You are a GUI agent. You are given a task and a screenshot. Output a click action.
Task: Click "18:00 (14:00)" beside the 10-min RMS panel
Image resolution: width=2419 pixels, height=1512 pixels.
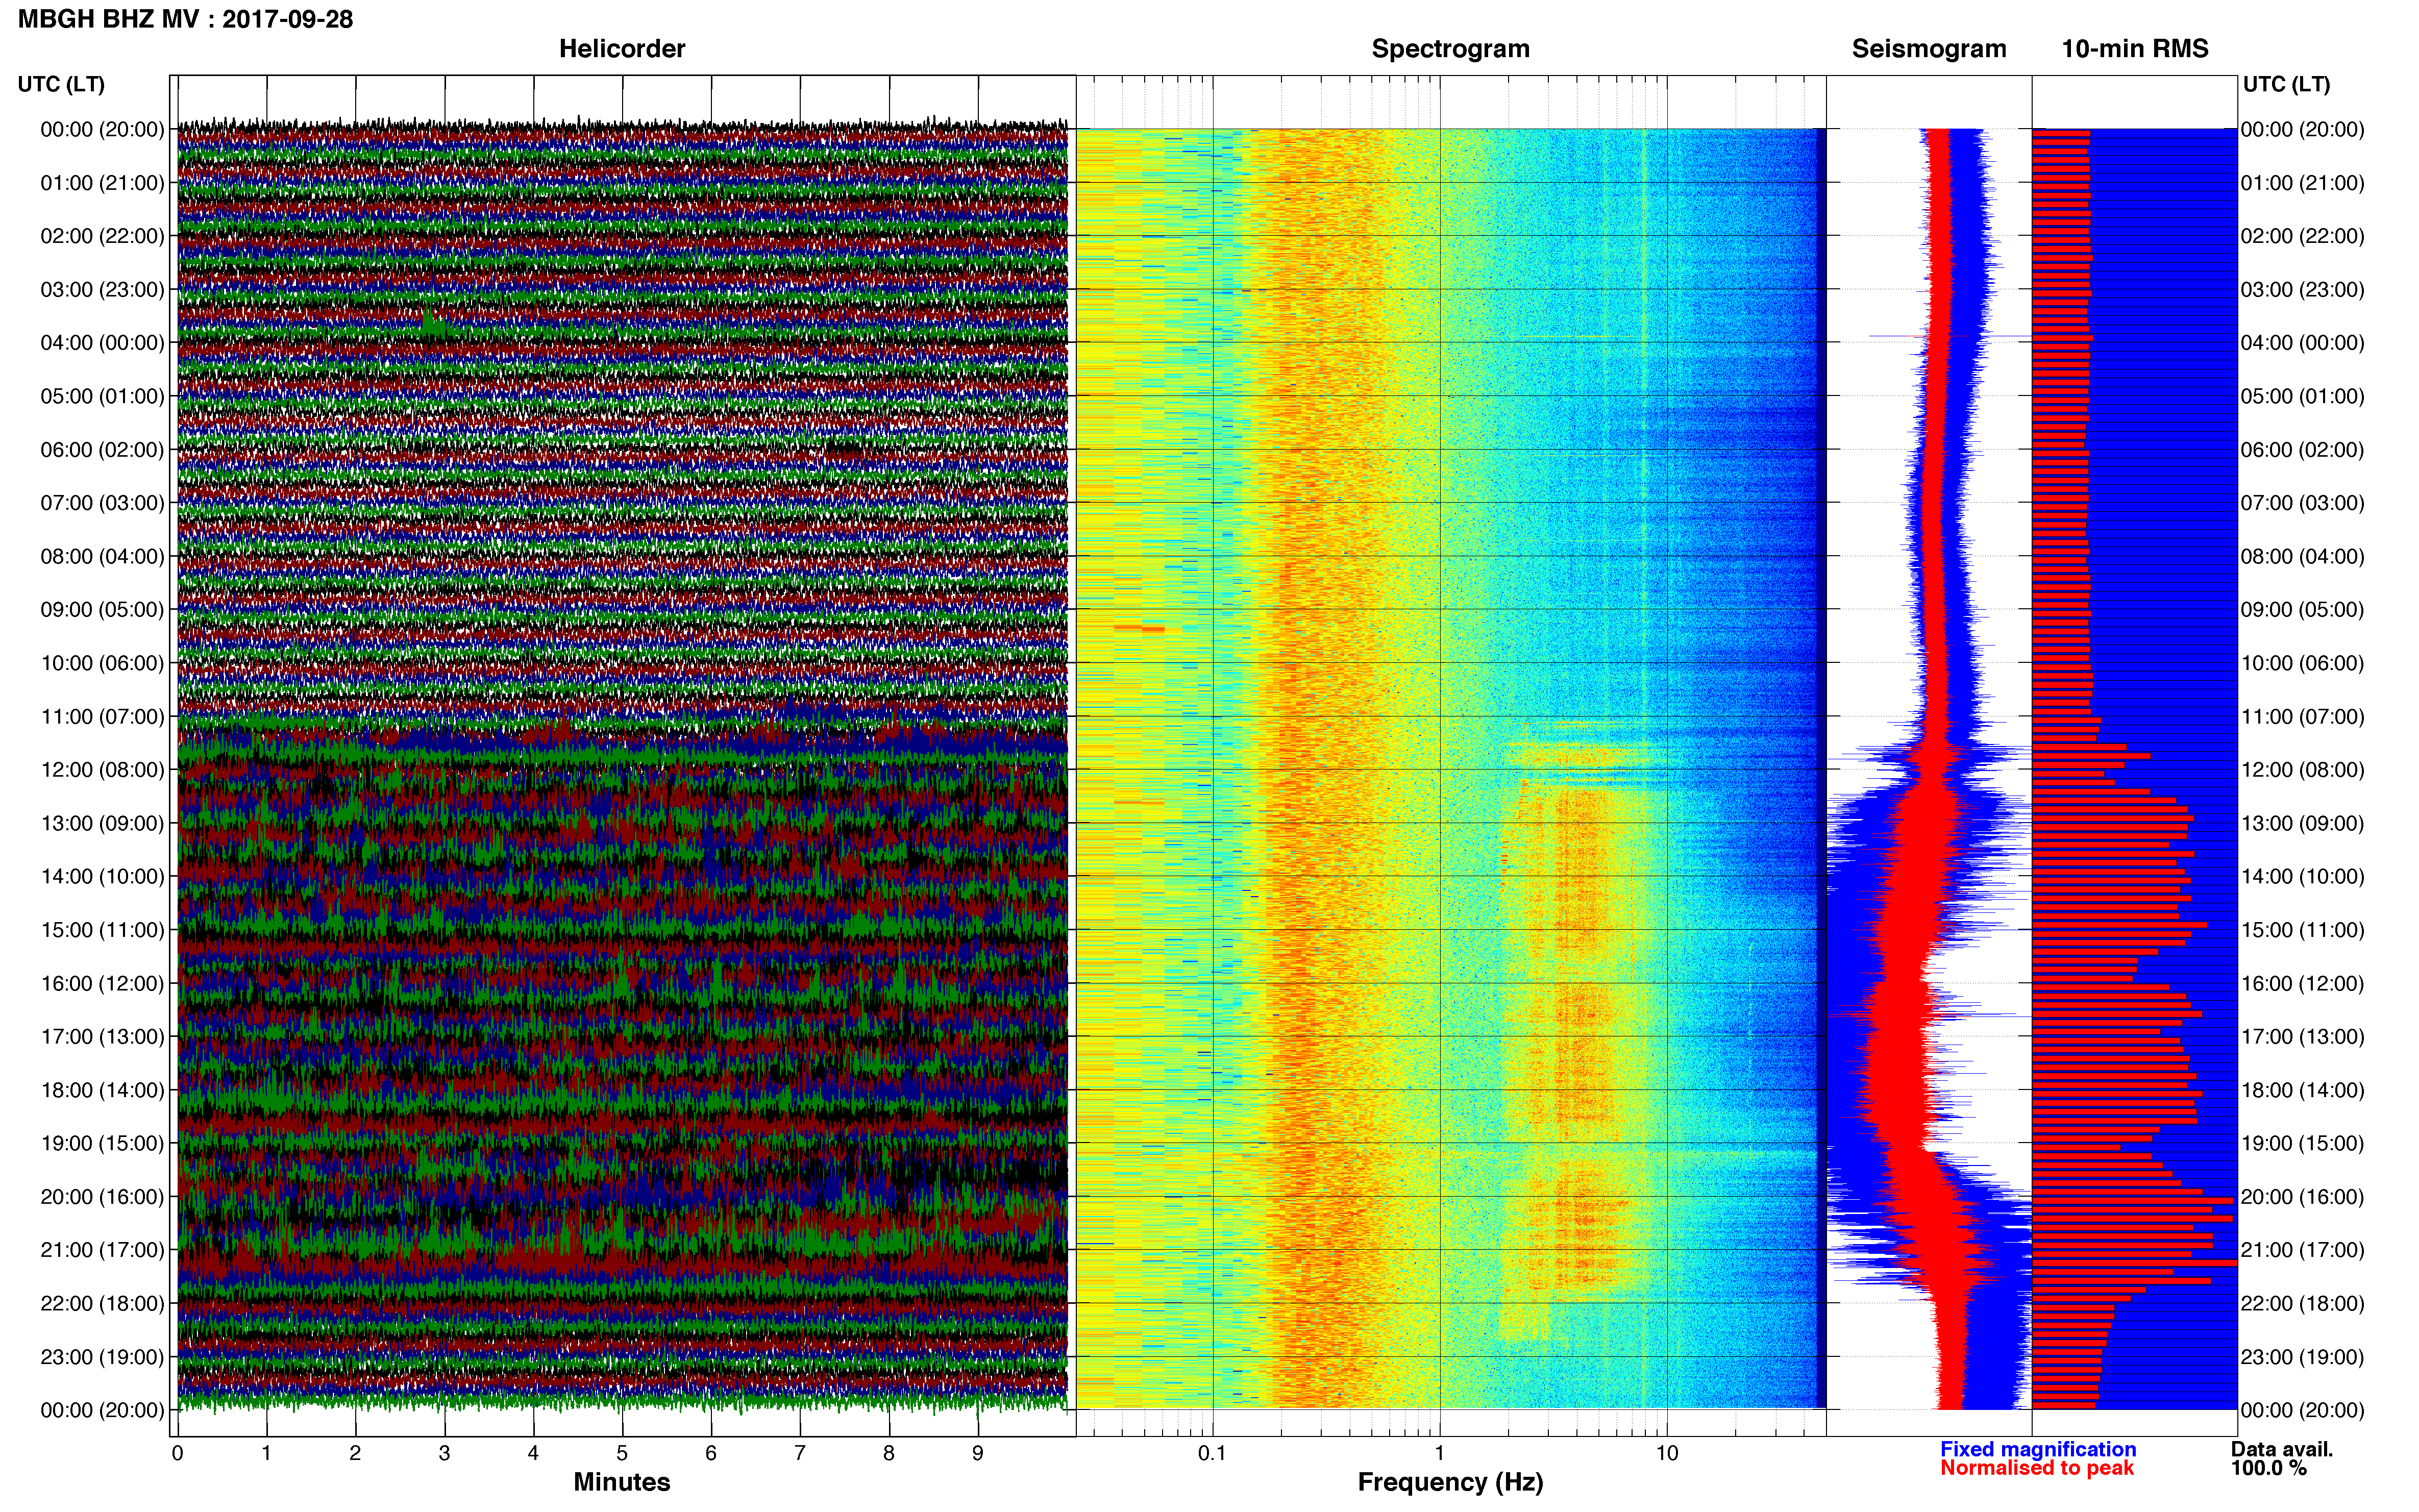point(2303,1090)
